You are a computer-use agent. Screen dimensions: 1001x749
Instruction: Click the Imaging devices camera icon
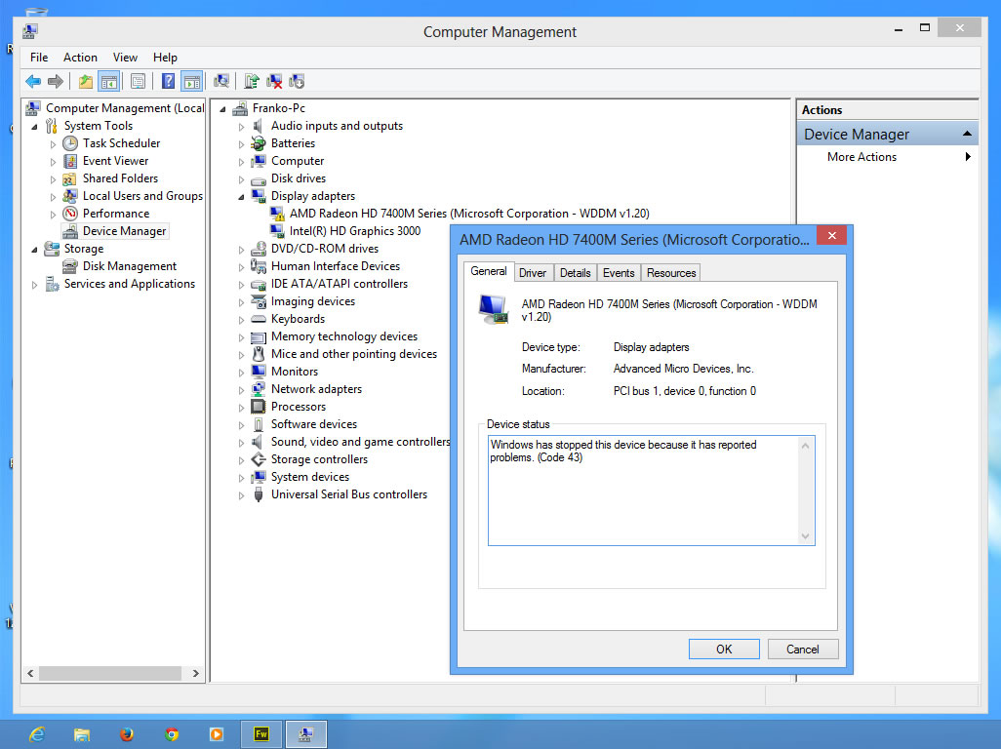coord(259,301)
